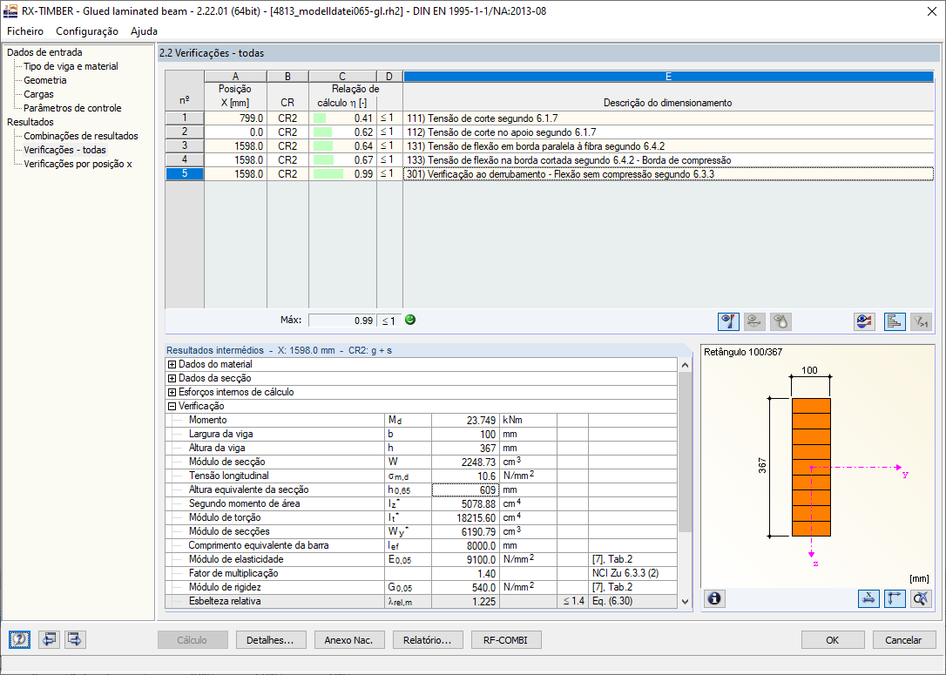Select highlighted row 5 header
The height and width of the screenshot is (675, 946).
click(185, 173)
